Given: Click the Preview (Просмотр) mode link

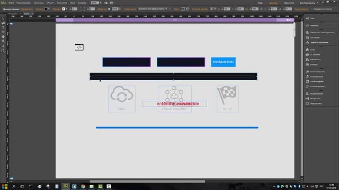Looking at the screenshot, I should tap(289, 3).
